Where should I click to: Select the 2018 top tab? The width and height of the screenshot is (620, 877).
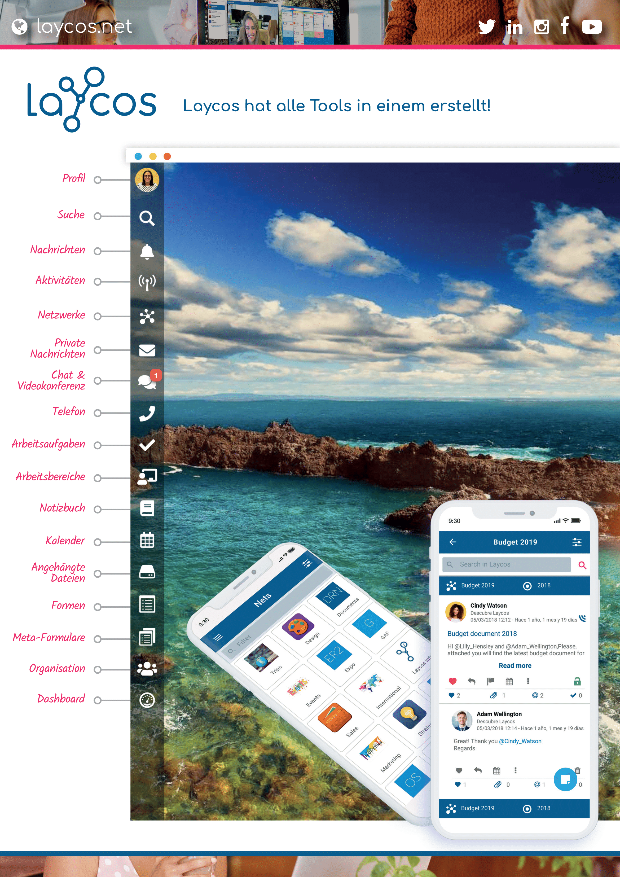point(537,586)
